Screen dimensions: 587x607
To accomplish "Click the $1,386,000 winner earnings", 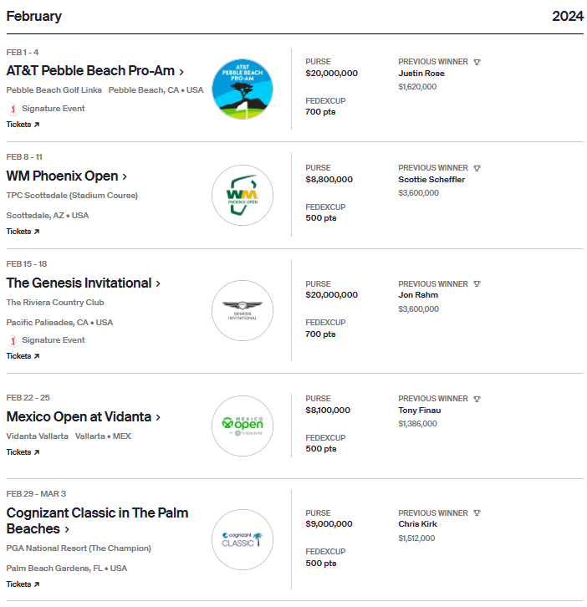I will [417, 424].
